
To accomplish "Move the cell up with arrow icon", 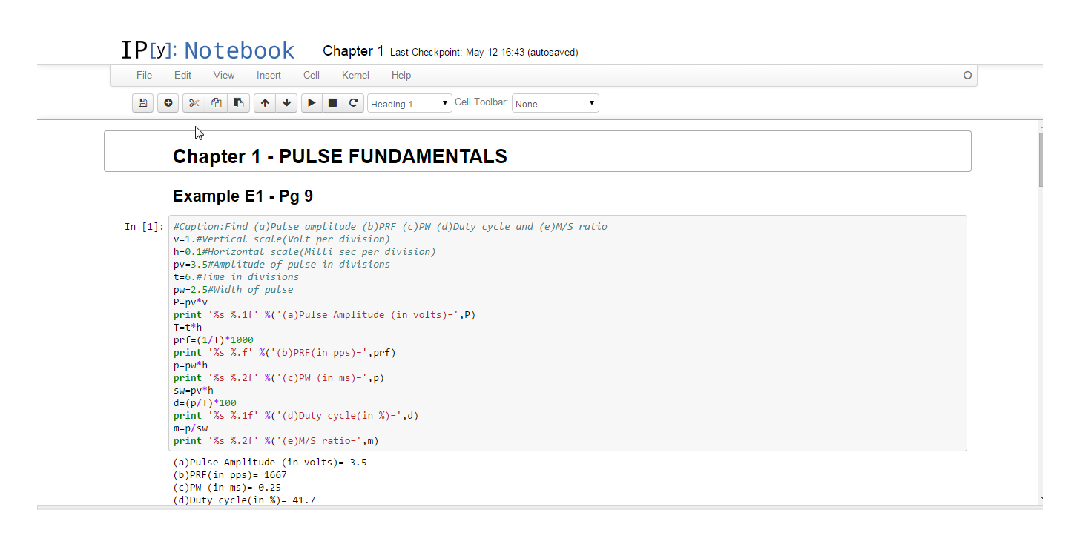I will (265, 103).
